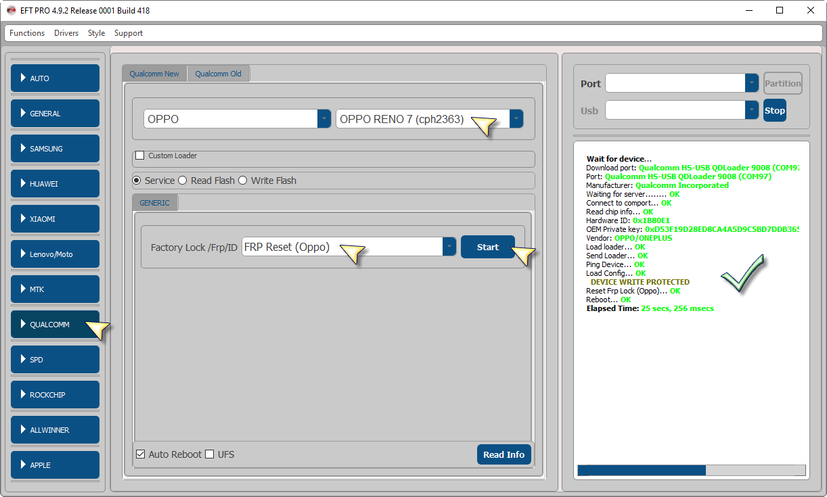Image resolution: width=827 pixels, height=497 pixels.
Task: Click the 'Vendor: OPPO/ONEPLUS' log line
Action: click(629, 238)
